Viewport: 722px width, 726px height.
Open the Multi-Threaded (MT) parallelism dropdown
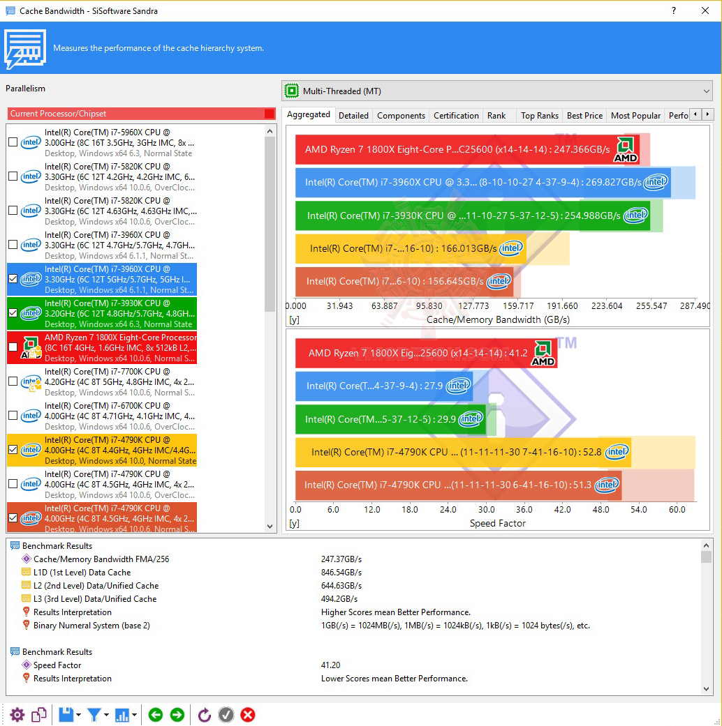point(498,91)
